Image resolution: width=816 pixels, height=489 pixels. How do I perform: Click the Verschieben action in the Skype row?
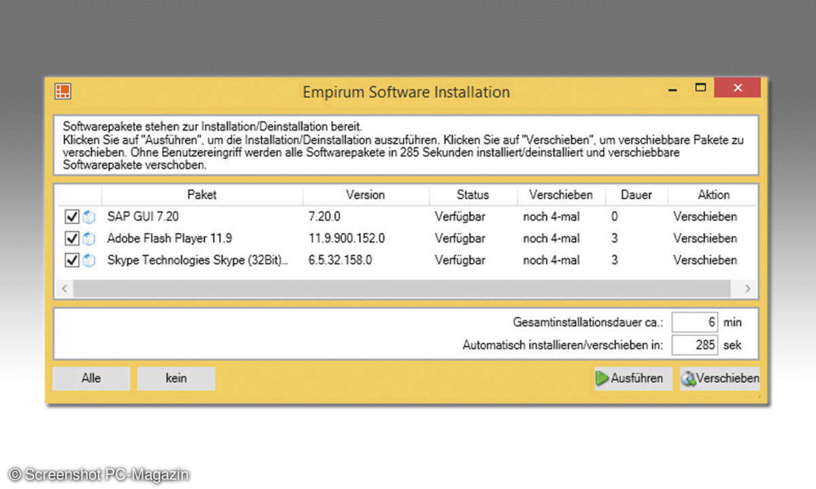705,261
